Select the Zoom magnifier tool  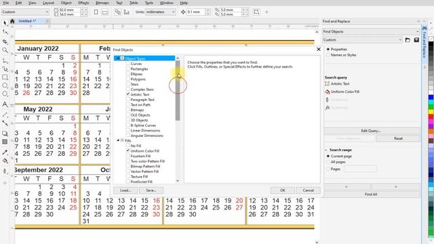(x=5, y=50)
